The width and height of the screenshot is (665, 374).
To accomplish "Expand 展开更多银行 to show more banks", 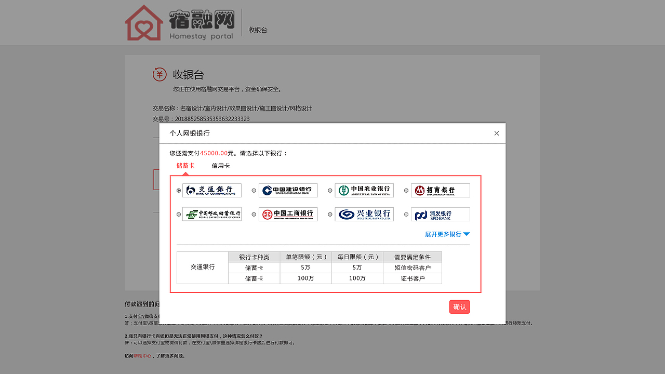I will (x=443, y=234).
